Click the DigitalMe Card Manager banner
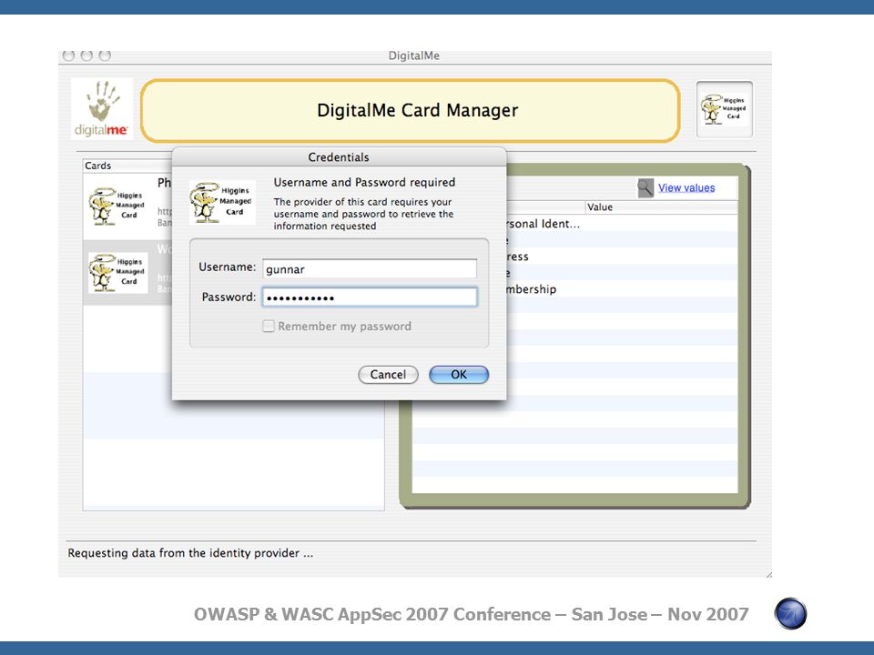This screenshot has height=655, width=874. (x=411, y=110)
